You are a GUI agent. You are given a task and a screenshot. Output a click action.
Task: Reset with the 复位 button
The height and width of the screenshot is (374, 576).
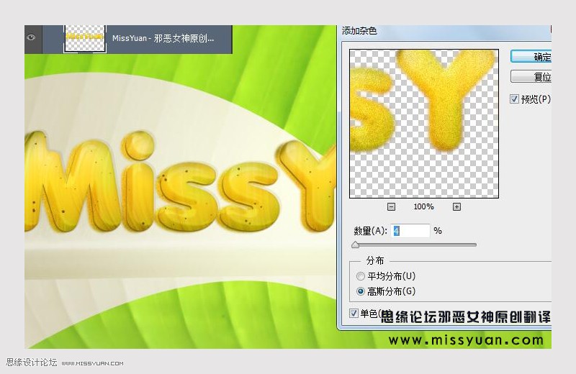pyautogui.click(x=531, y=76)
